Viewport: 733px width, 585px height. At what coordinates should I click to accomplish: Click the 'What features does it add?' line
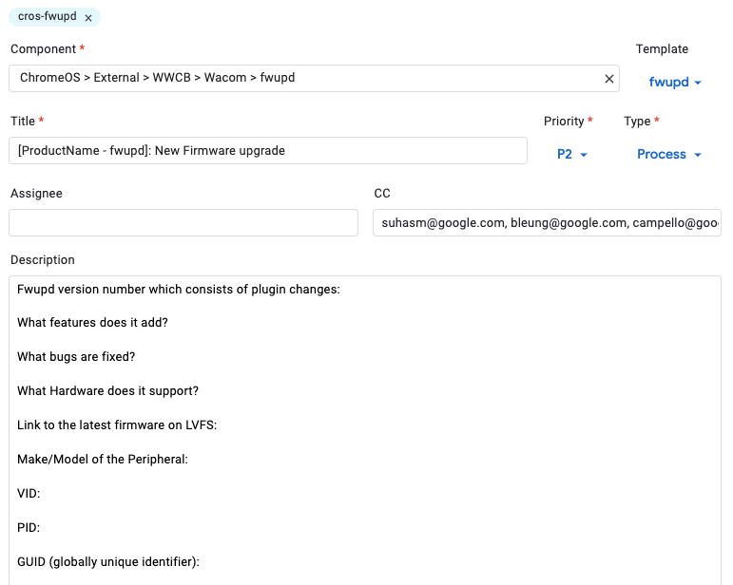(93, 323)
